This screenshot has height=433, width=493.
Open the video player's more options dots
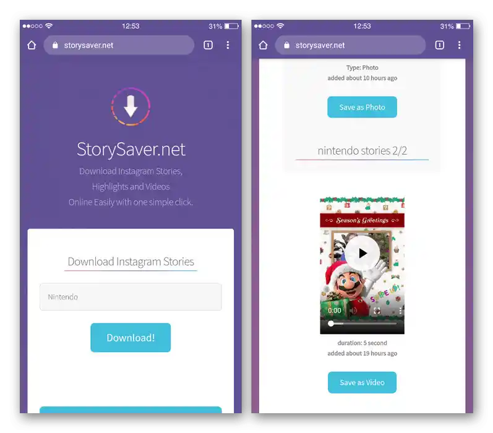tap(400, 311)
